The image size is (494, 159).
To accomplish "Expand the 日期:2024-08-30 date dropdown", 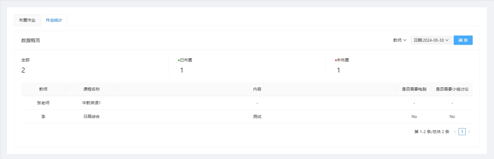I will tap(431, 40).
